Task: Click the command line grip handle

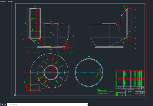Action: (x=1, y=104)
